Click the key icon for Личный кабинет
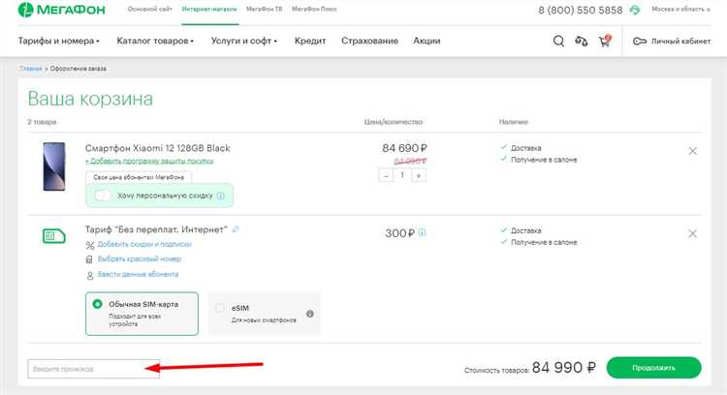This screenshot has height=395, width=727. coord(640,42)
